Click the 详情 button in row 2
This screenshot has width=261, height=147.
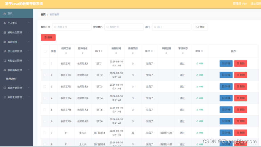tap(226, 75)
